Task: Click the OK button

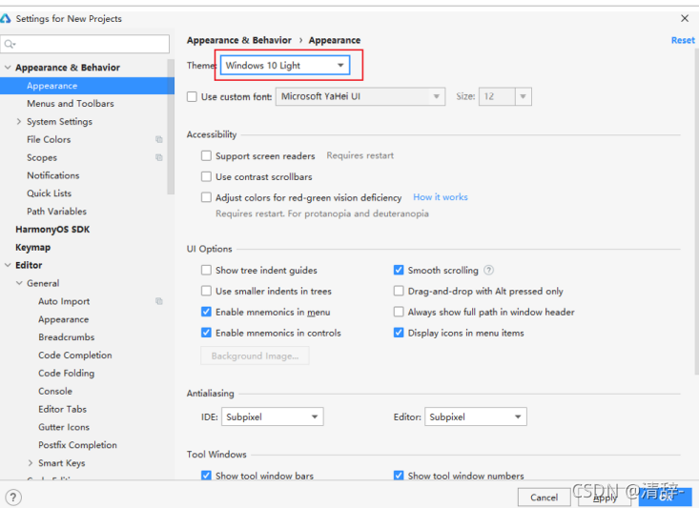Action: coord(665,497)
